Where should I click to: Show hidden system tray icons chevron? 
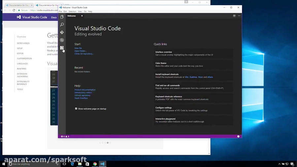click(280, 164)
